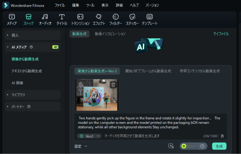Click the 生成 generate button
This screenshot has height=154, width=241.
[219, 146]
